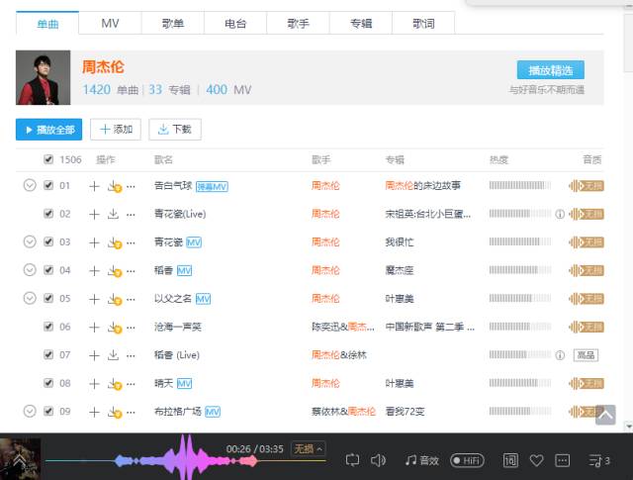Switch to the MV tab

(110, 24)
